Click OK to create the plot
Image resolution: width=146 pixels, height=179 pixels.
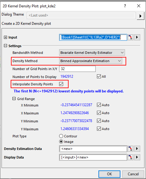point(109,174)
